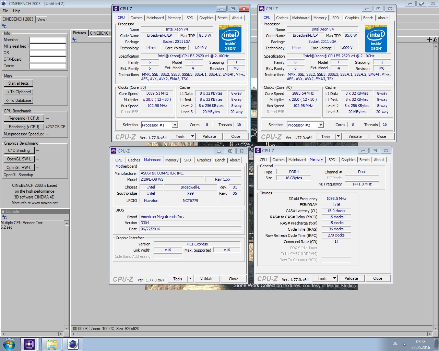Click Validate in Mainboard window
Viewport: 439px width, 351px height.
(207, 279)
